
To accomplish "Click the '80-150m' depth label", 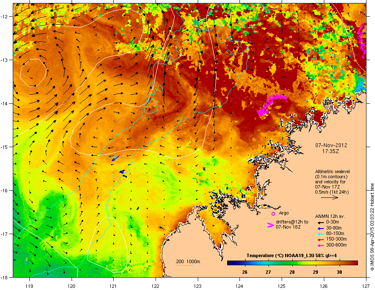I will click(x=335, y=234).
